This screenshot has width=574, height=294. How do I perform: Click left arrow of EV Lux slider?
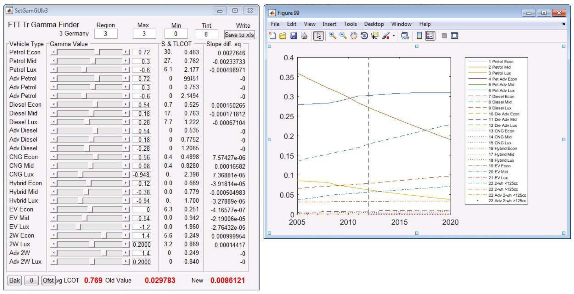[x=54, y=227]
